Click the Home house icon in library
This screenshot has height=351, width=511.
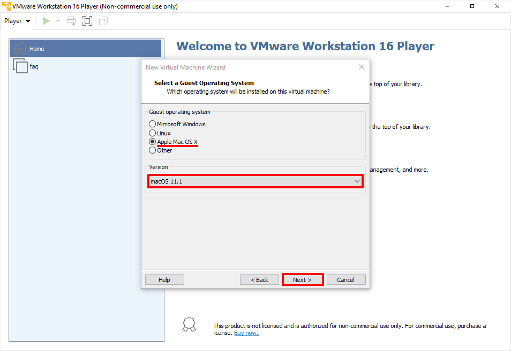click(20, 48)
